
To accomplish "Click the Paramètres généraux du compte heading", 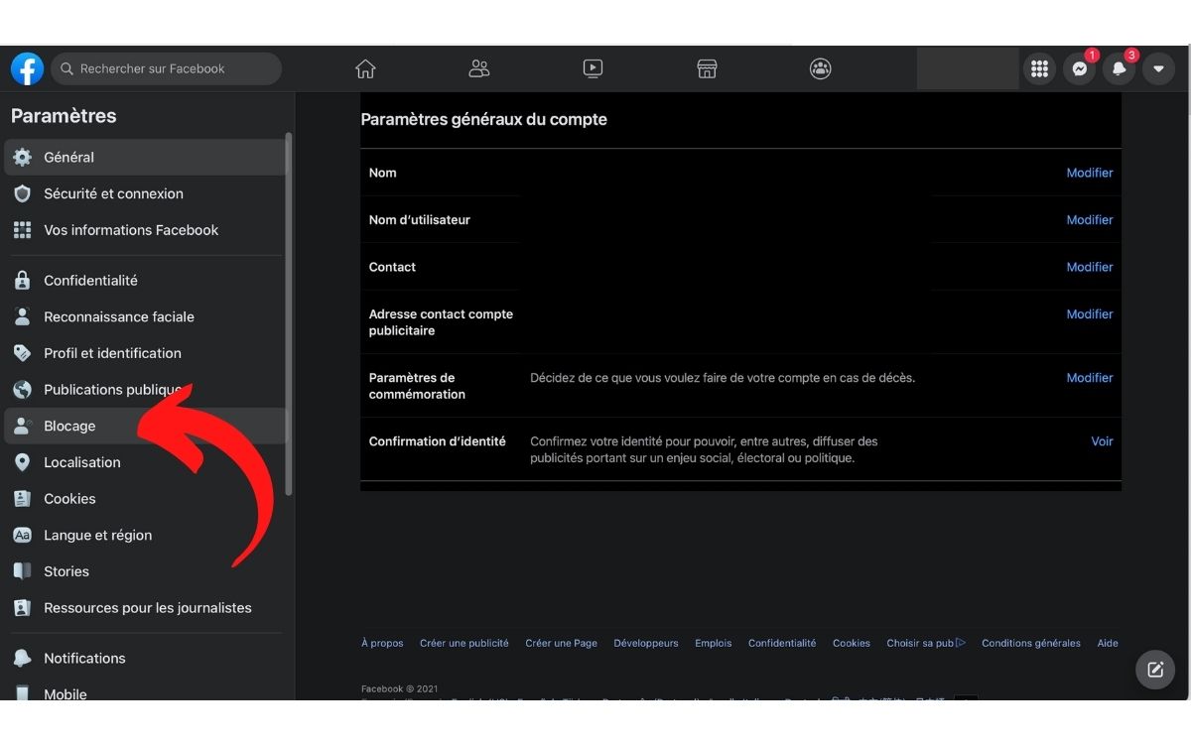I will (x=483, y=119).
